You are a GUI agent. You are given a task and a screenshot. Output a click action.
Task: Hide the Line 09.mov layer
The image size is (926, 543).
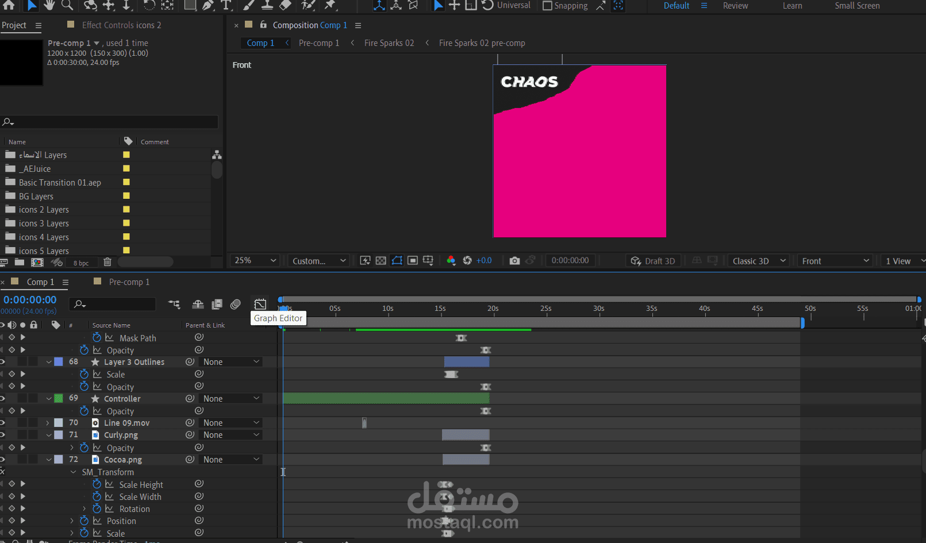(3, 423)
